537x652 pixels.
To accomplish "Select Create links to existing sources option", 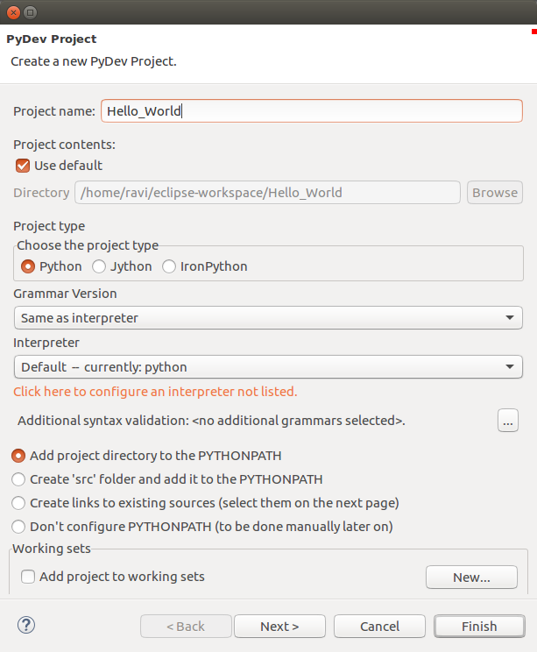I will pos(18,503).
